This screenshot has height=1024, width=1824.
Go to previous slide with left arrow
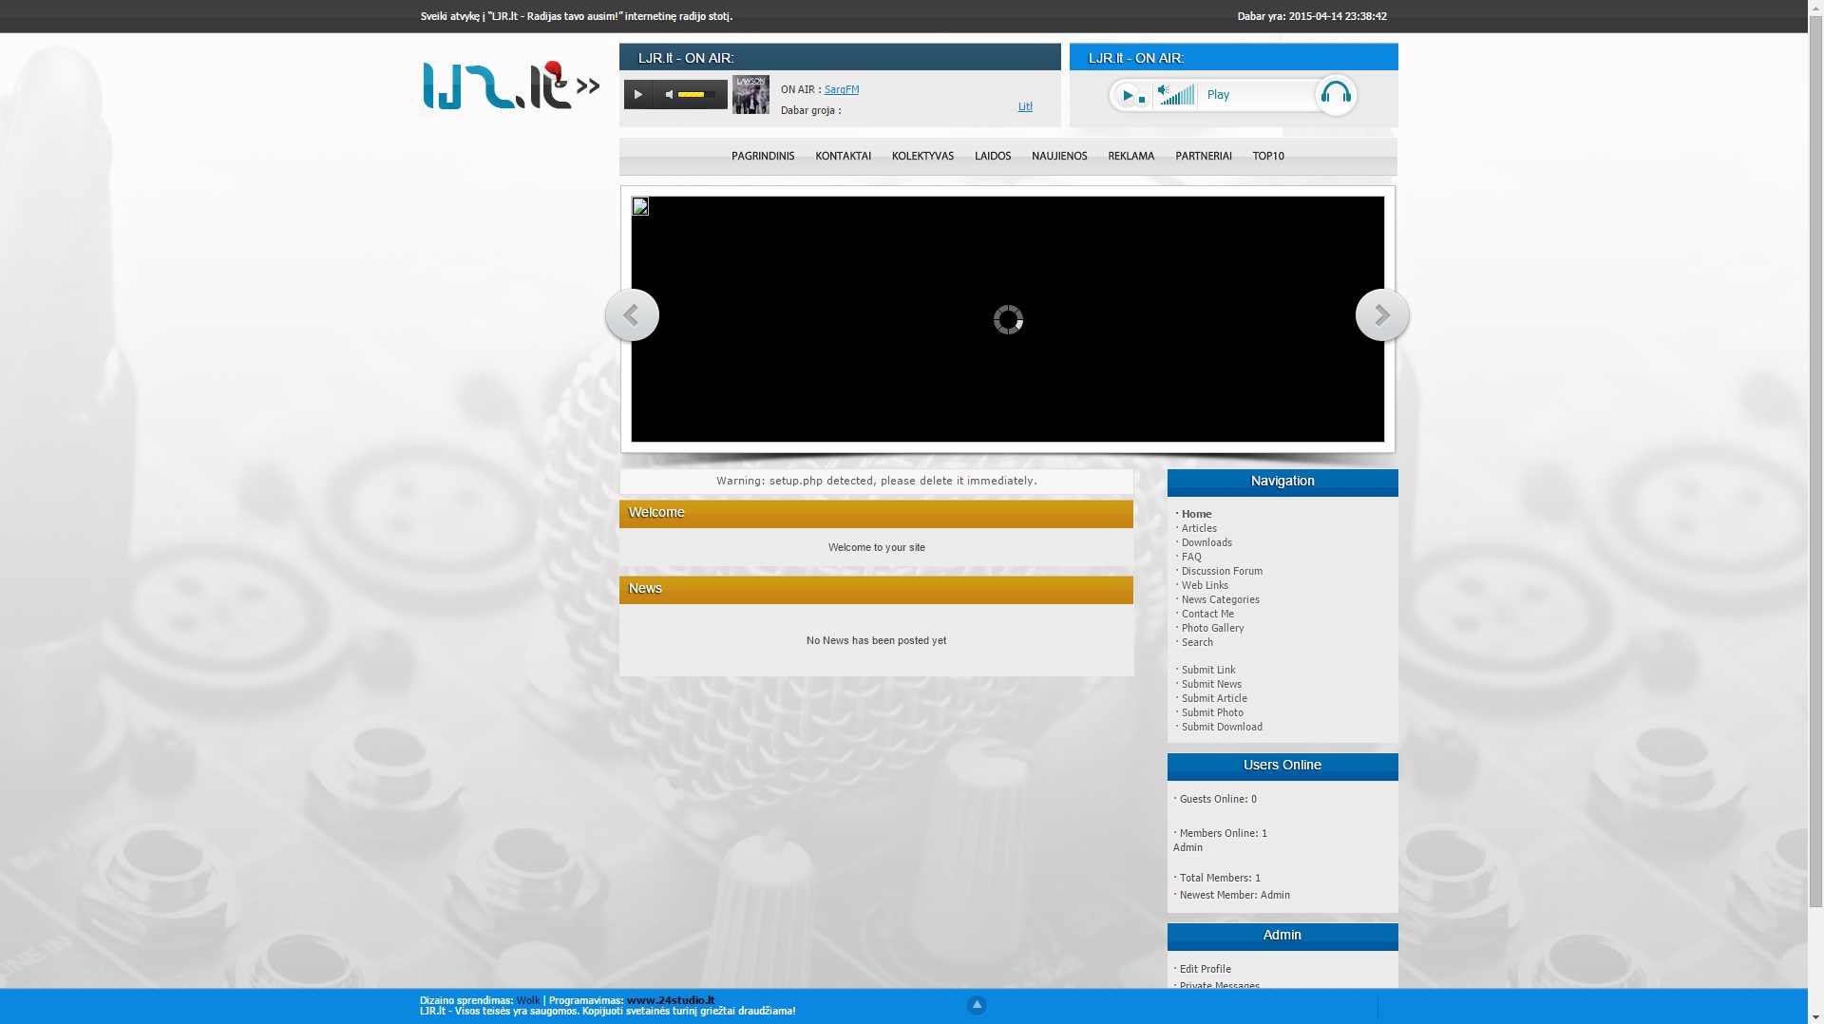632,314
